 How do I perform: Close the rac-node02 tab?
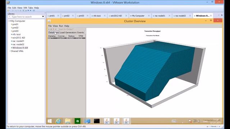(190, 16)
